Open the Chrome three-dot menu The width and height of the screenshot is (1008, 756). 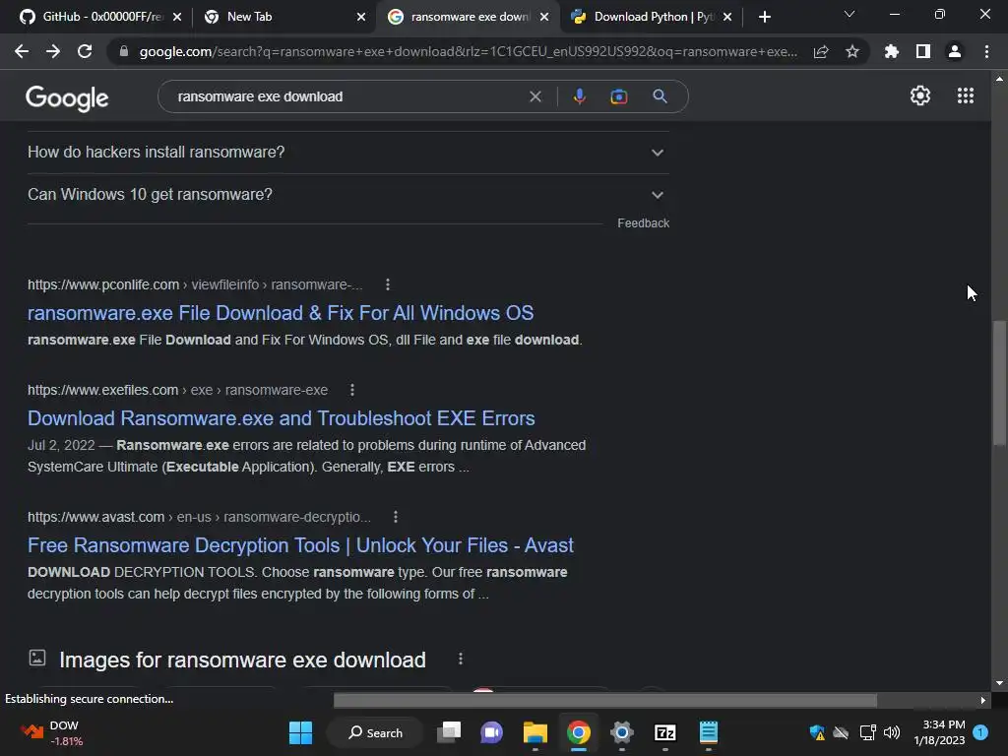986,51
